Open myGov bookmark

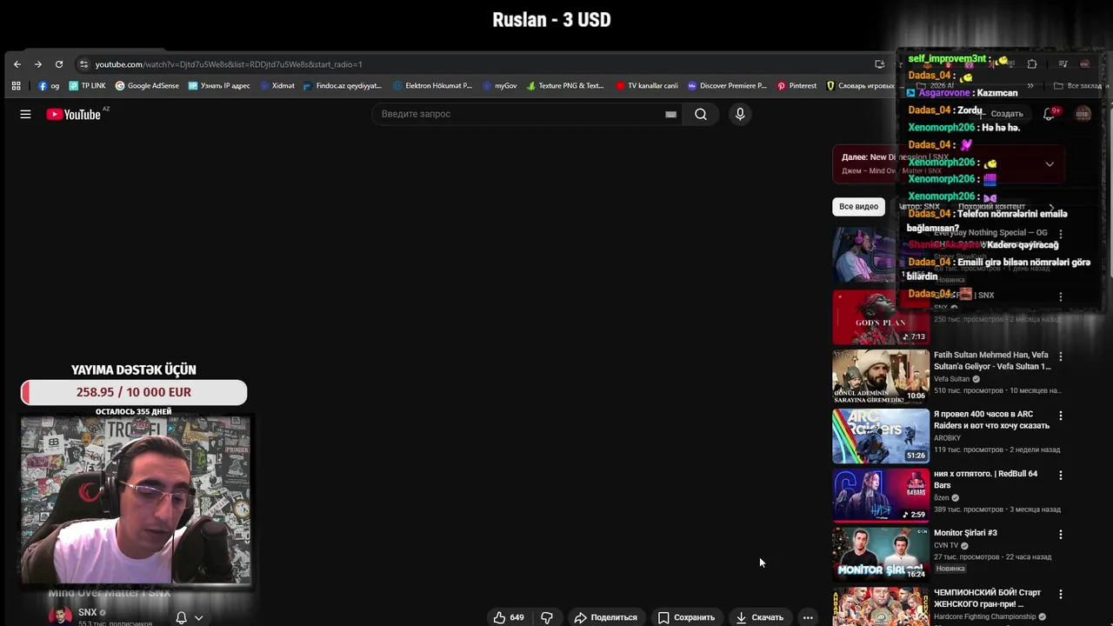499,86
